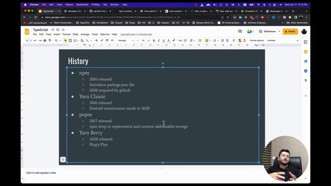Increase font size with plus button
The height and width of the screenshot is (186, 331).
(x=148, y=40)
